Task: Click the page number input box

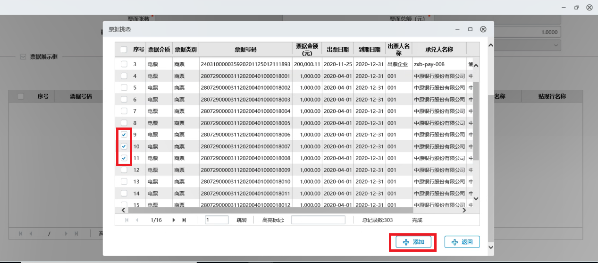Action: 217,220
